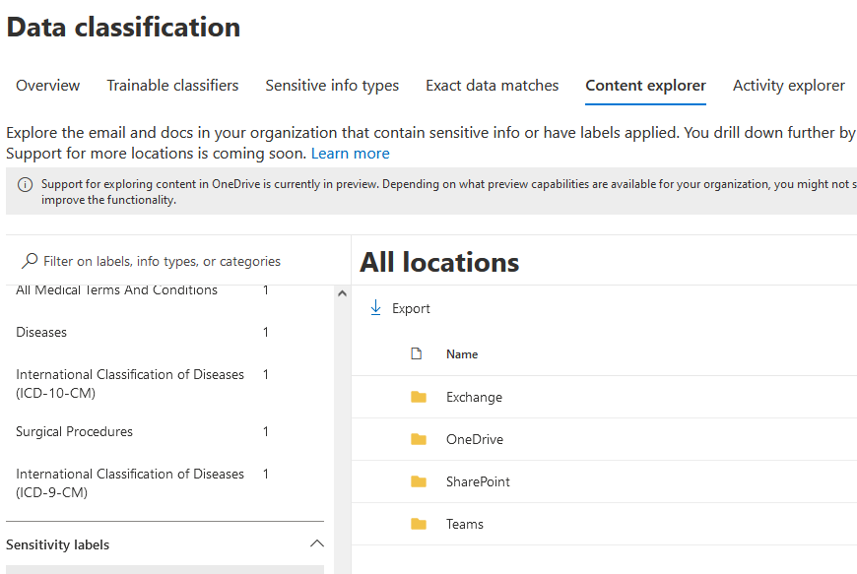The height and width of the screenshot is (574, 857).
Task: Follow the Learn more link
Action: [350, 154]
